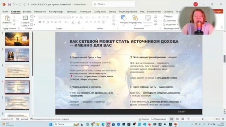Select slide 1 thumbnail
Image resolution: width=226 pixels, height=127 pixels.
point(17,39)
